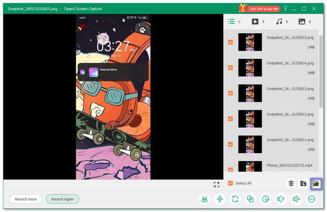Select file name Snapshot_26...3152813.png
The width and height of the screenshot is (327, 212).
tap(290, 89)
